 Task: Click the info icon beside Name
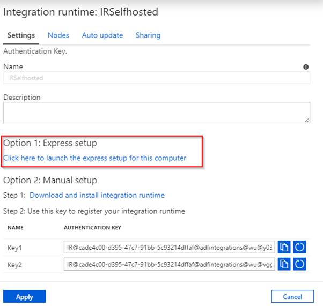pos(306,67)
